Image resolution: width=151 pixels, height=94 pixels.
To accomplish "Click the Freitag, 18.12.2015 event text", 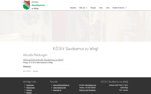I will [38, 63].
